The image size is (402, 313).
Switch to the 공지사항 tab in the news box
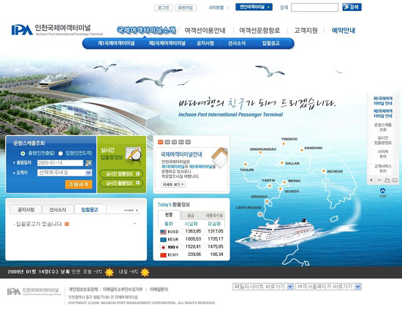pyautogui.click(x=26, y=210)
